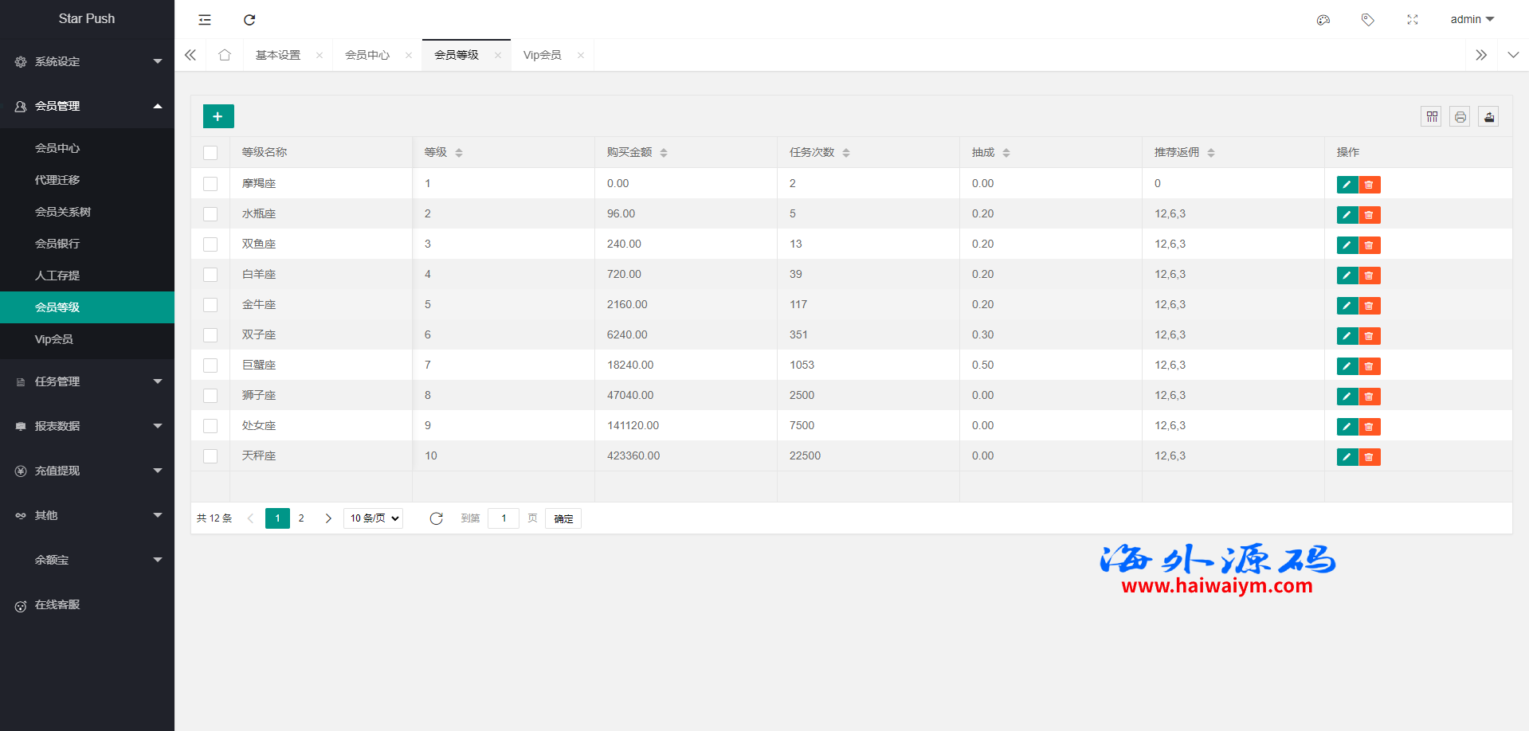Click the page number input field
The width and height of the screenshot is (1529, 731).
[x=504, y=518]
